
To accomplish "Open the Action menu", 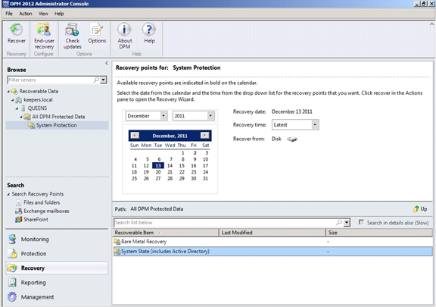I will tap(26, 14).
